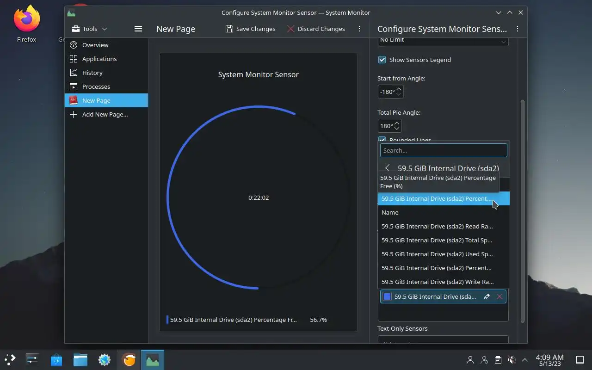This screenshot has height=370, width=592.
Task: Open the Tools dropdown menu
Action: pyautogui.click(x=90, y=29)
